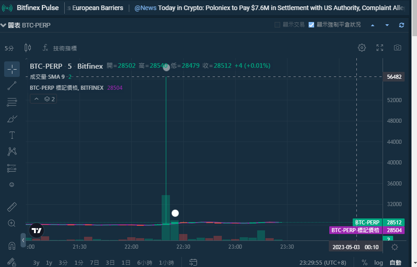Disable 顯示強制平倉狀況 checkbox

(311, 25)
